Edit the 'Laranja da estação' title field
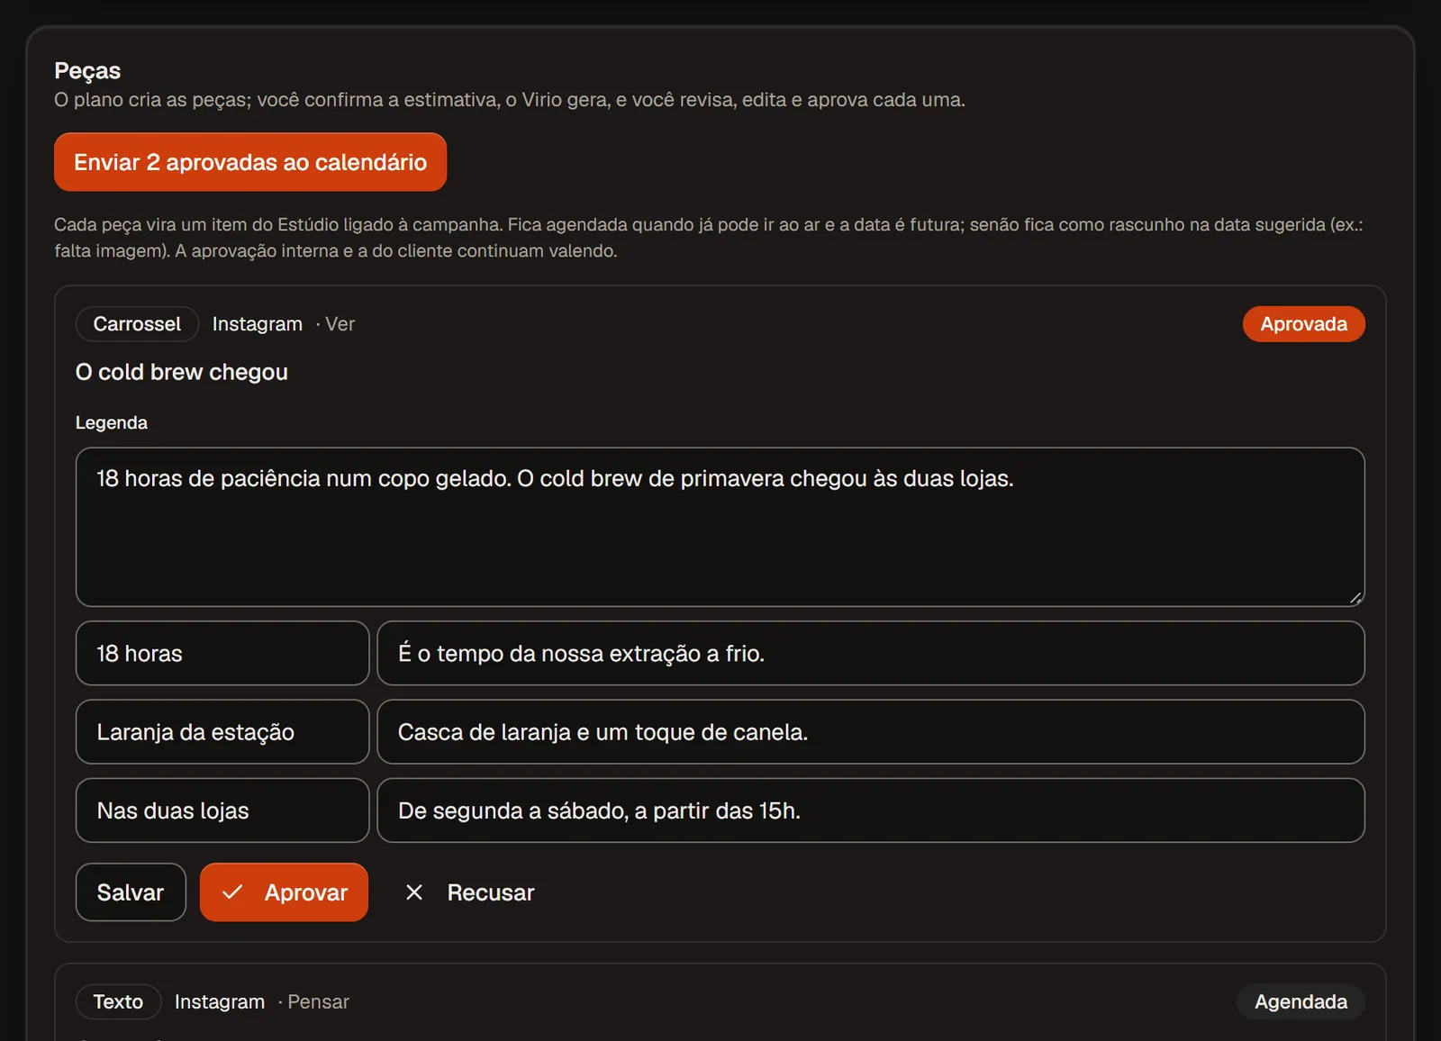The image size is (1441, 1041). pyautogui.click(x=222, y=732)
